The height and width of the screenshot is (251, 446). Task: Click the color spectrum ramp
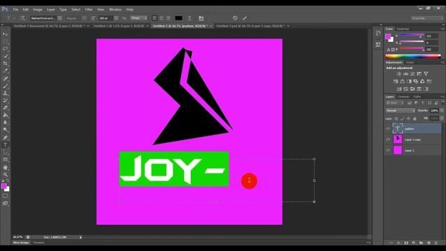point(413,56)
